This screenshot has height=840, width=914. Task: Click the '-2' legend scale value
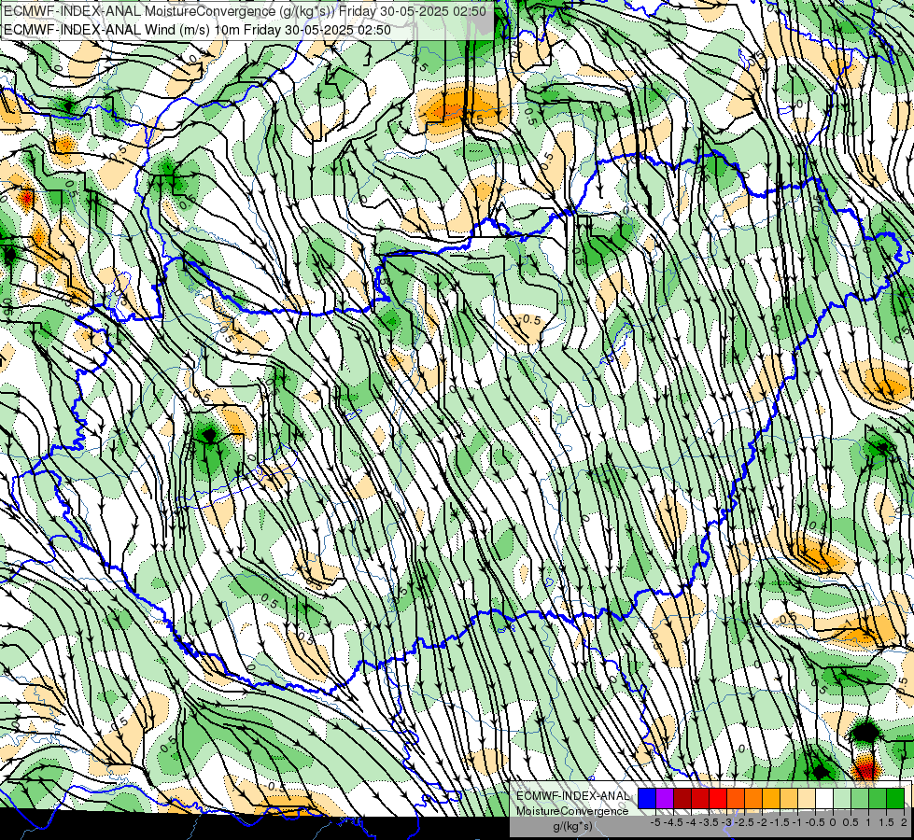763,822
